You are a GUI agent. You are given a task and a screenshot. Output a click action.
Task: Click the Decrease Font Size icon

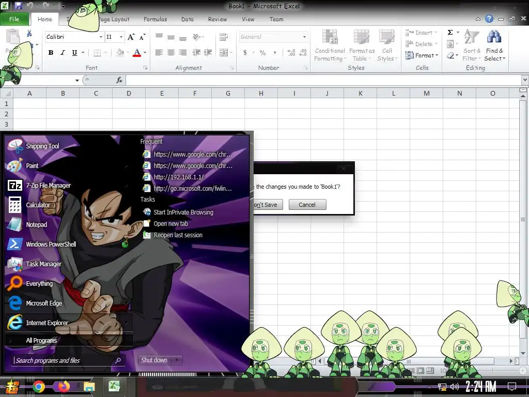(x=143, y=37)
